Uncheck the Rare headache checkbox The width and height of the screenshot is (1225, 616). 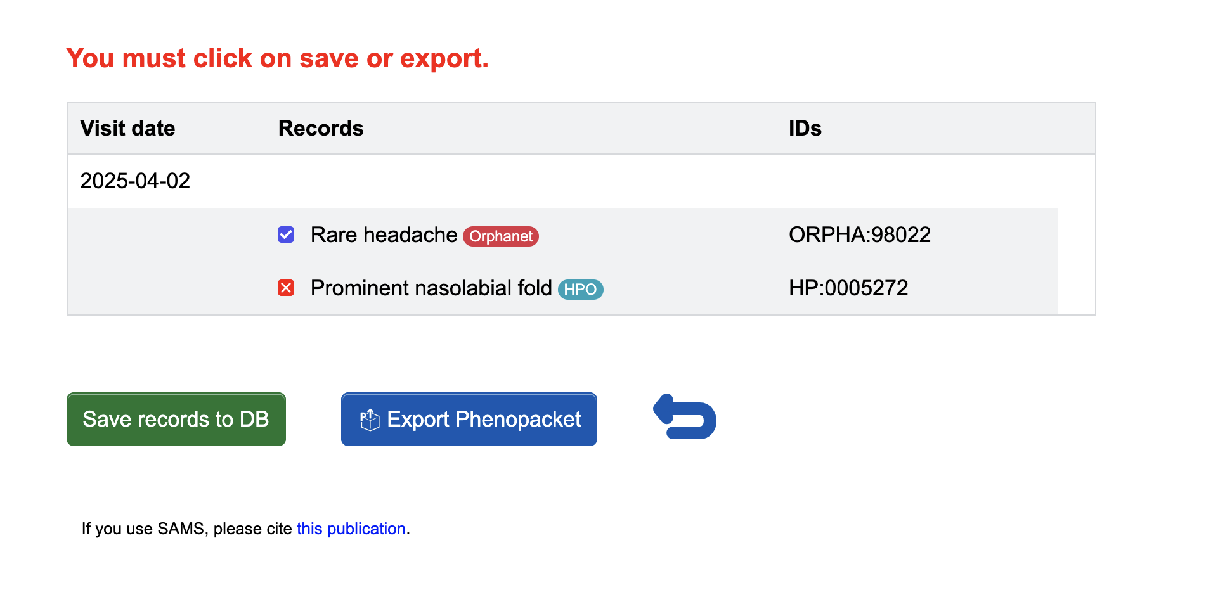pyautogui.click(x=286, y=235)
